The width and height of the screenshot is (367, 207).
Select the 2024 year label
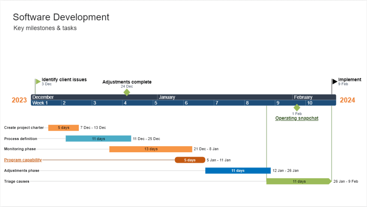(x=347, y=100)
